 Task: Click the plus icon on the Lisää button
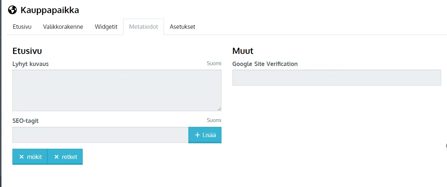coord(197,135)
